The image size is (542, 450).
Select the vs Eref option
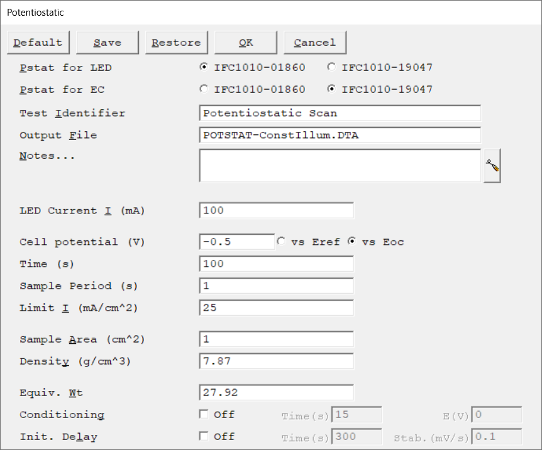click(281, 242)
